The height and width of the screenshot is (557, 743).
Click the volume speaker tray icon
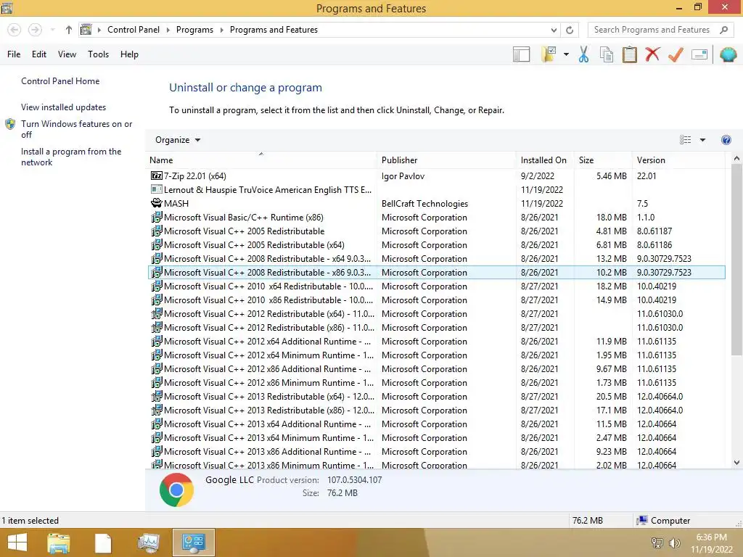[674, 542]
